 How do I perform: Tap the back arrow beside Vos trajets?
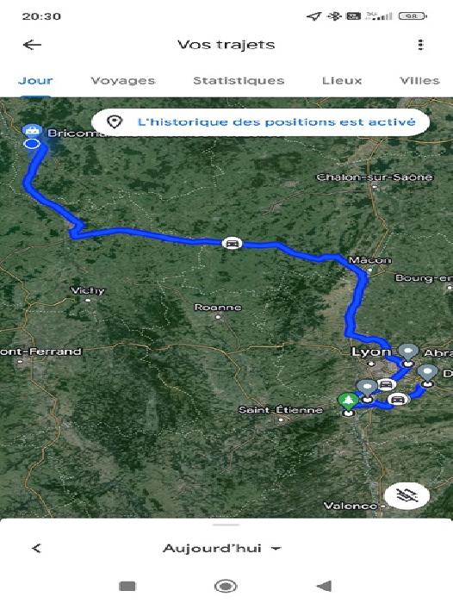[32, 45]
